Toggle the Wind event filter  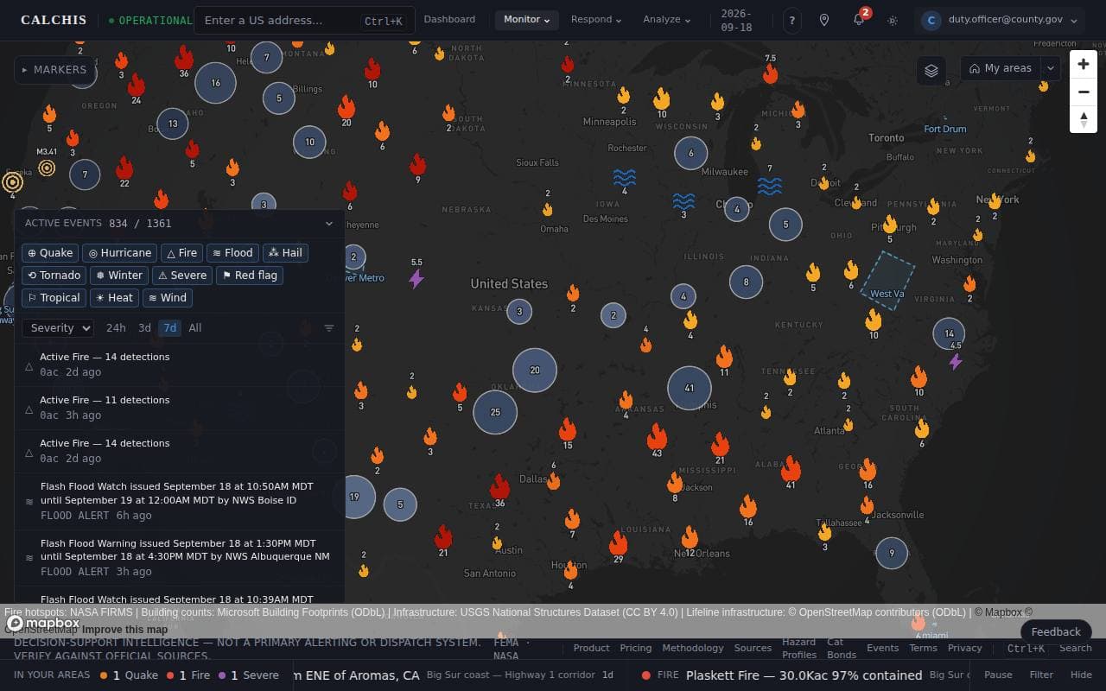tap(168, 298)
